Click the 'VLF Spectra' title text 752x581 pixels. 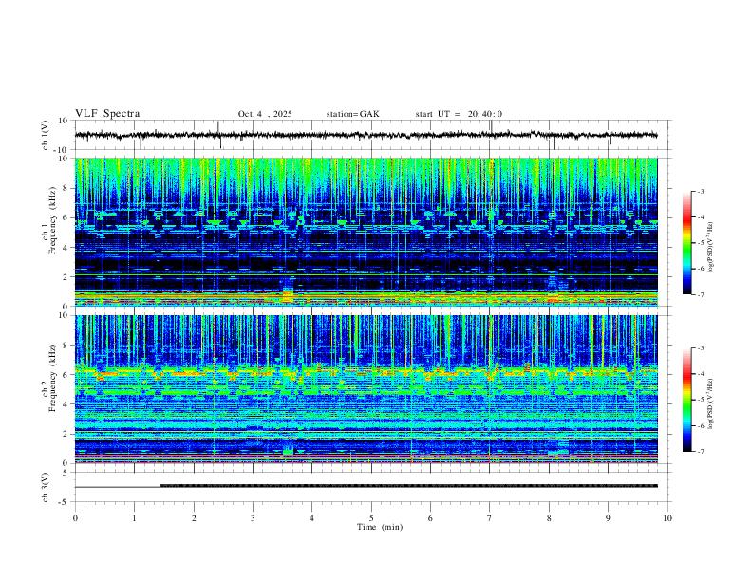point(107,114)
